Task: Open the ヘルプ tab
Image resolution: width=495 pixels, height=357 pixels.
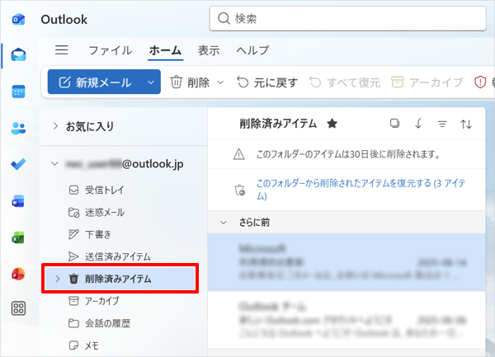Action: pos(252,50)
